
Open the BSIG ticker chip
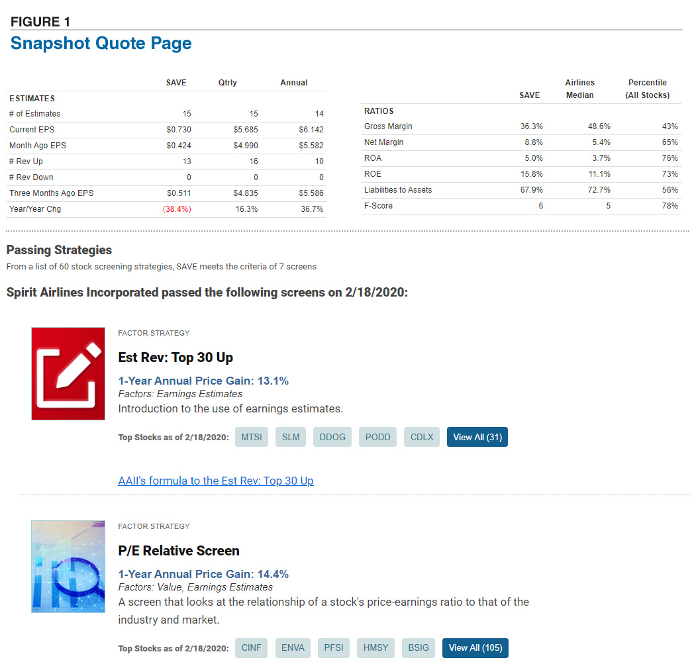[x=419, y=648]
